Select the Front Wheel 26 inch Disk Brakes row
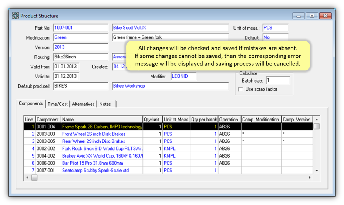This screenshot has height=205, width=344. (x=168, y=134)
